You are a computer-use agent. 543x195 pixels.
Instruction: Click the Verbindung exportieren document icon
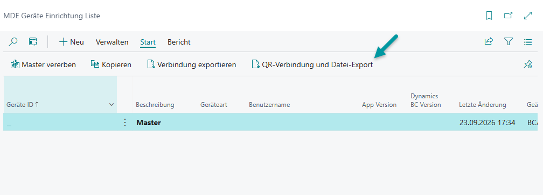pyautogui.click(x=151, y=64)
